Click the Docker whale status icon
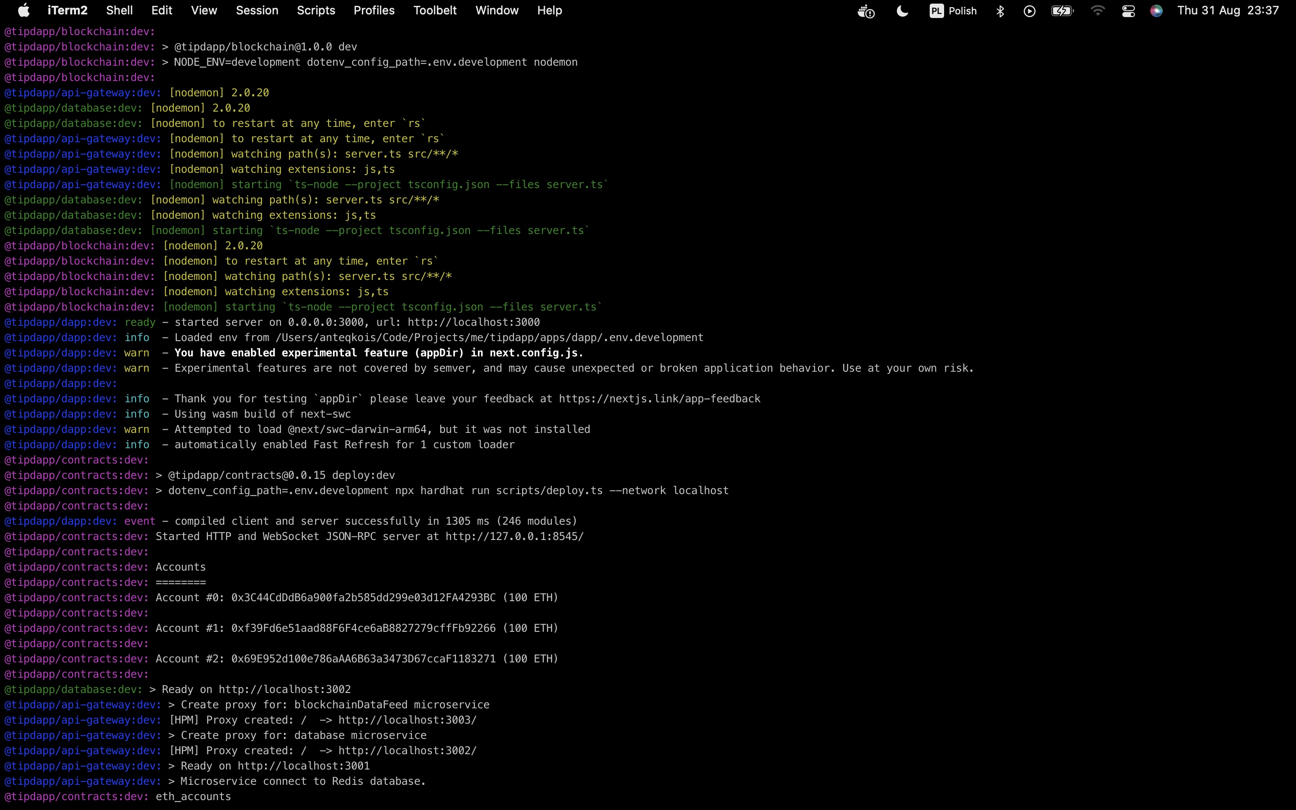The image size is (1296, 810). click(865, 11)
